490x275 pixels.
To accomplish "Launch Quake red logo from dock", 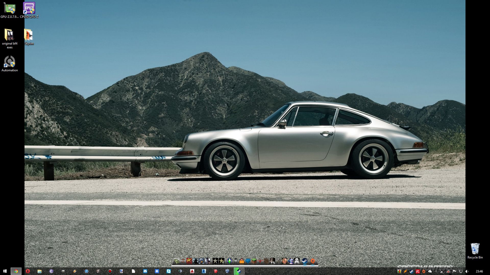I will [x=260, y=261].
